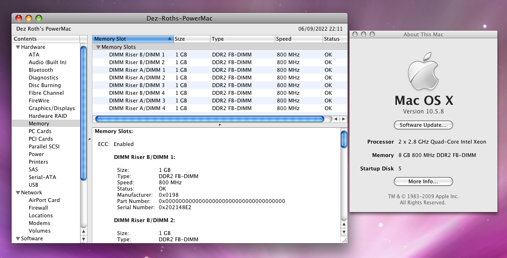The width and height of the screenshot is (507, 258).
Task: Click Version 10.5.8 text in About This Mac
Action: 423,112
